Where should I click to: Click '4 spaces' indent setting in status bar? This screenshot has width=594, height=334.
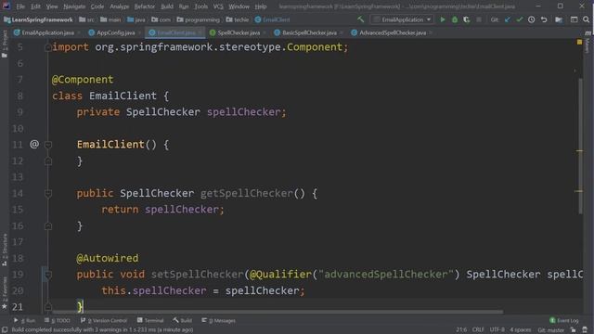pyautogui.click(x=521, y=330)
